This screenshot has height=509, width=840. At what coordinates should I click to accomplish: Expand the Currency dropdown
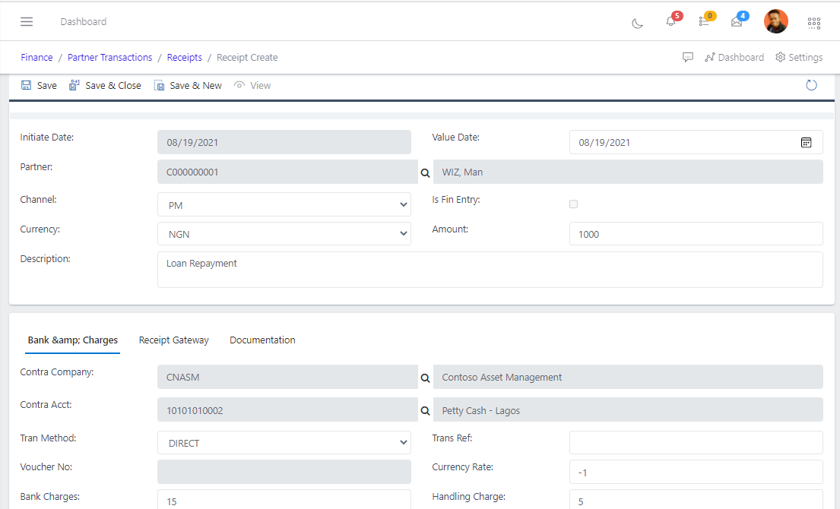click(x=284, y=234)
